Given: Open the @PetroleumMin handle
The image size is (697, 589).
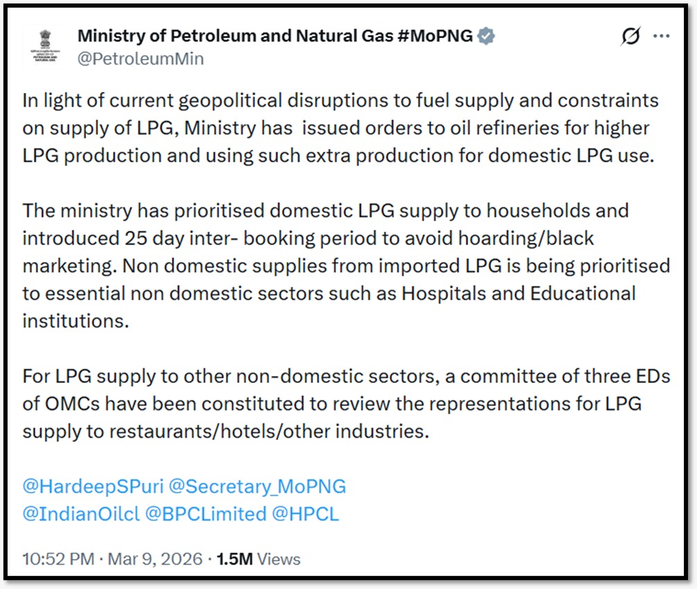Looking at the screenshot, I should click(x=140, y=59).
